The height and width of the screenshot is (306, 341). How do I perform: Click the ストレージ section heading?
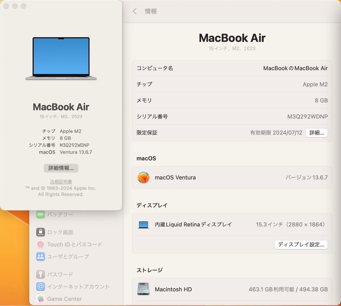149,270
